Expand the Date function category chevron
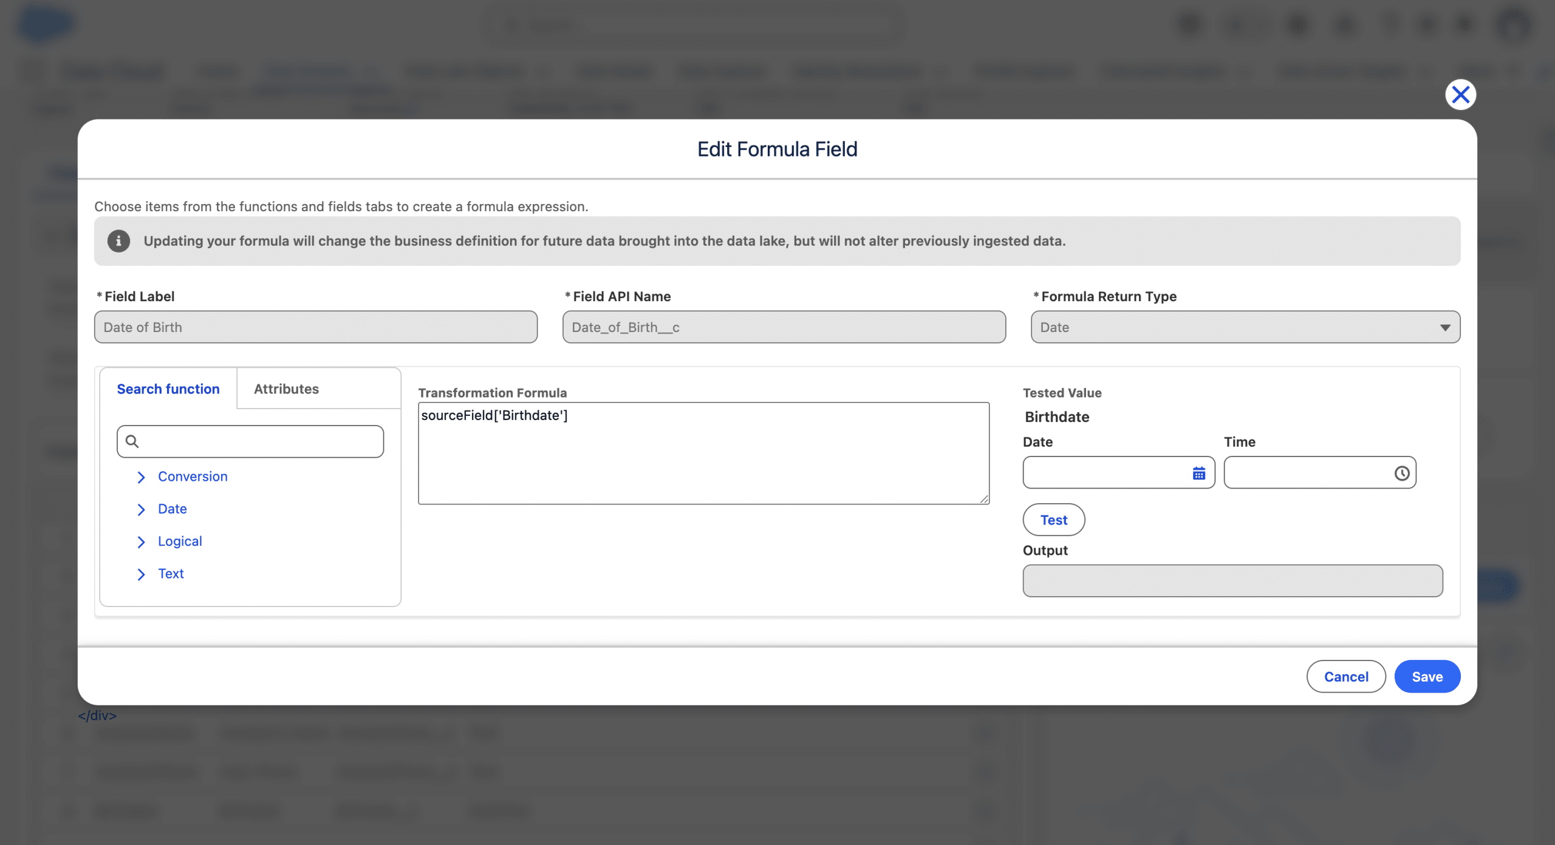This screenshot has height=845, width=1555. (141, 509)
